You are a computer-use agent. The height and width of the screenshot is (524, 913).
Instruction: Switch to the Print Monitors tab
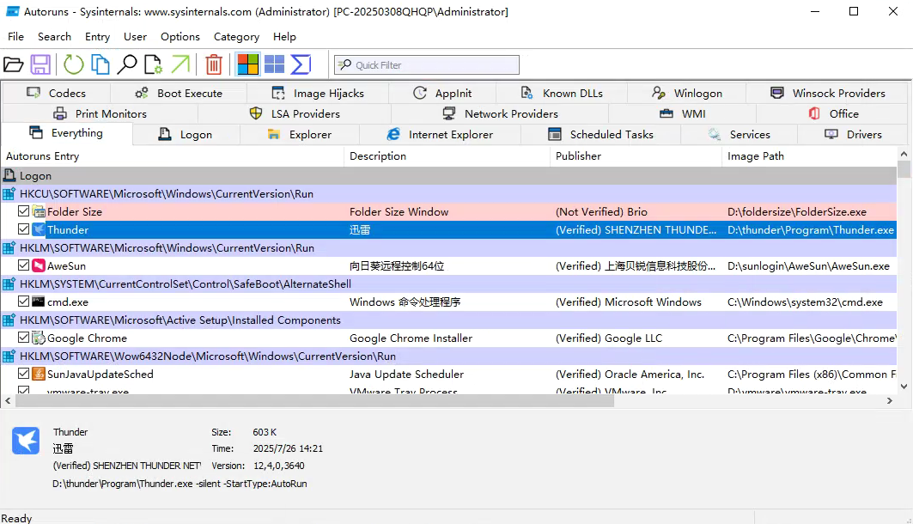point(100,113)
